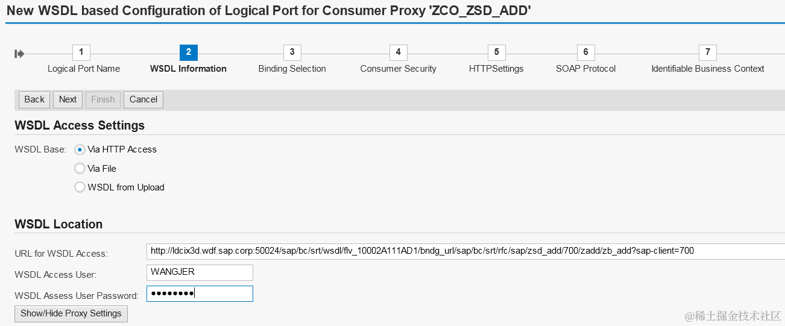Focus the WSDL Access User field
Viewport: 785px width, 326px height.
point(200,272)
